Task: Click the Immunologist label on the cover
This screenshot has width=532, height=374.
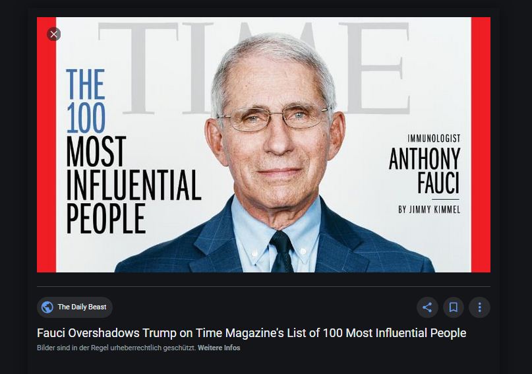Action: 434,139
